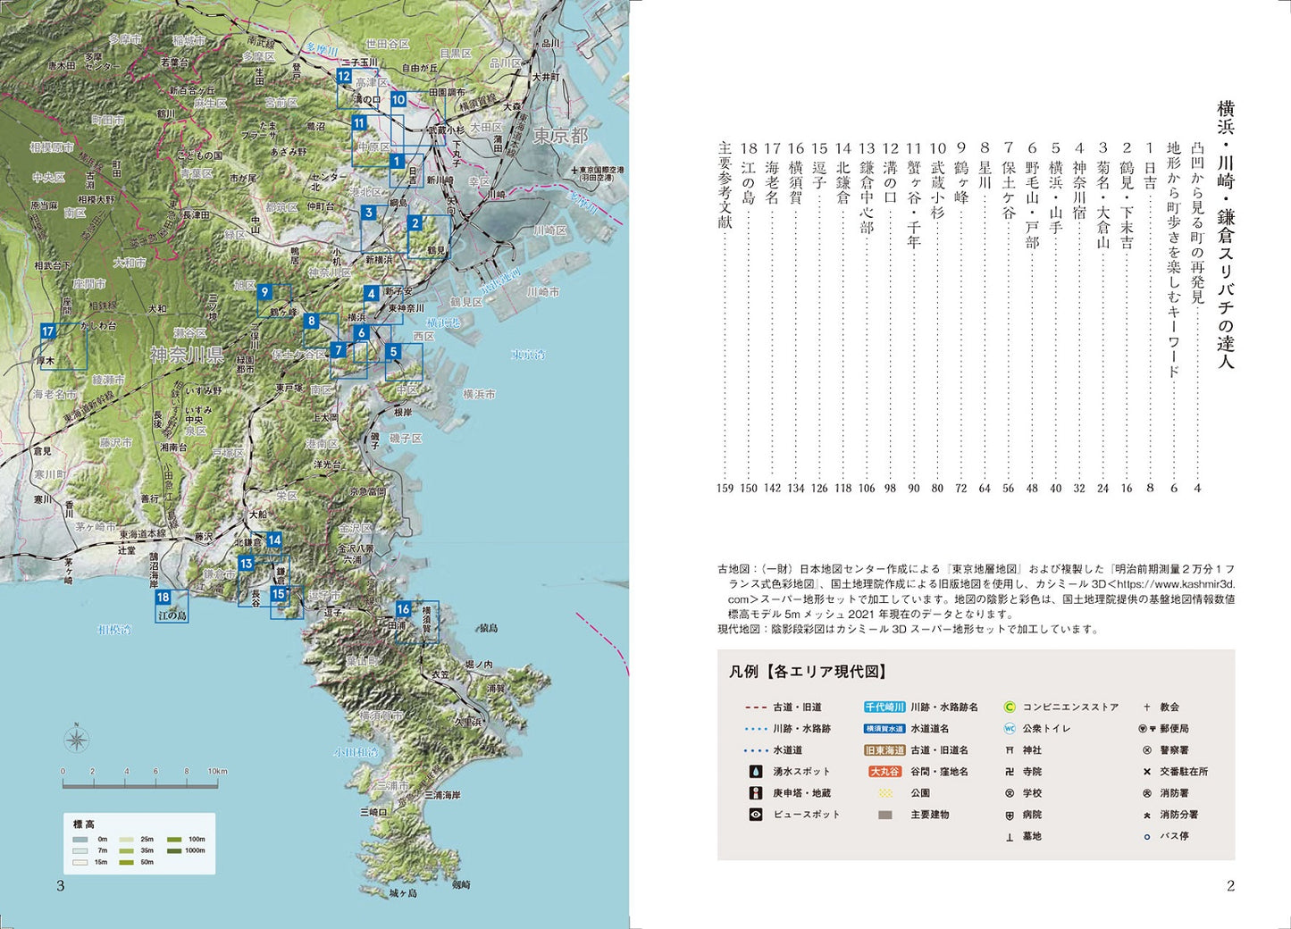Click the hospital shield symbol

pyautogui.click(x=1010, y=816)
